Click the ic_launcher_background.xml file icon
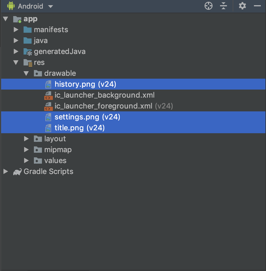This screenshot has width=266, height=271. (48, 95)
